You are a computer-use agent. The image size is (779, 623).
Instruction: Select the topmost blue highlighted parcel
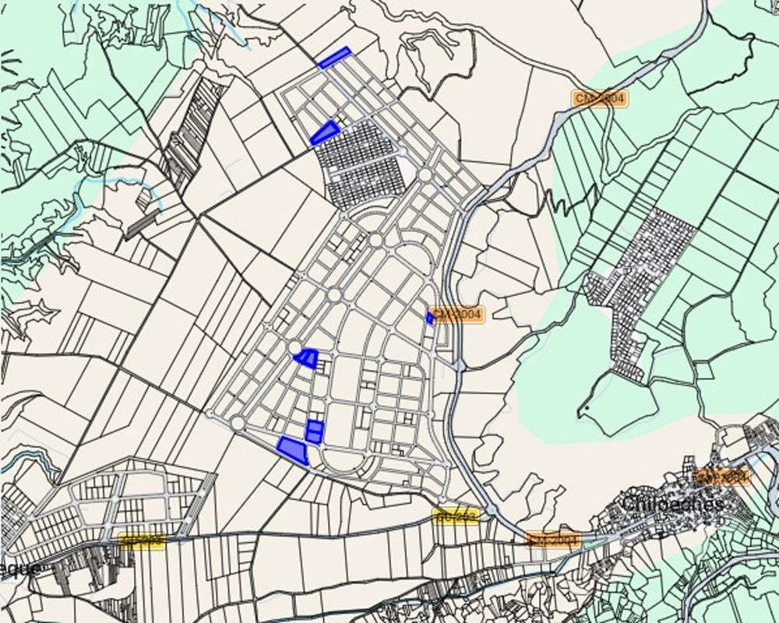(335, 58)
